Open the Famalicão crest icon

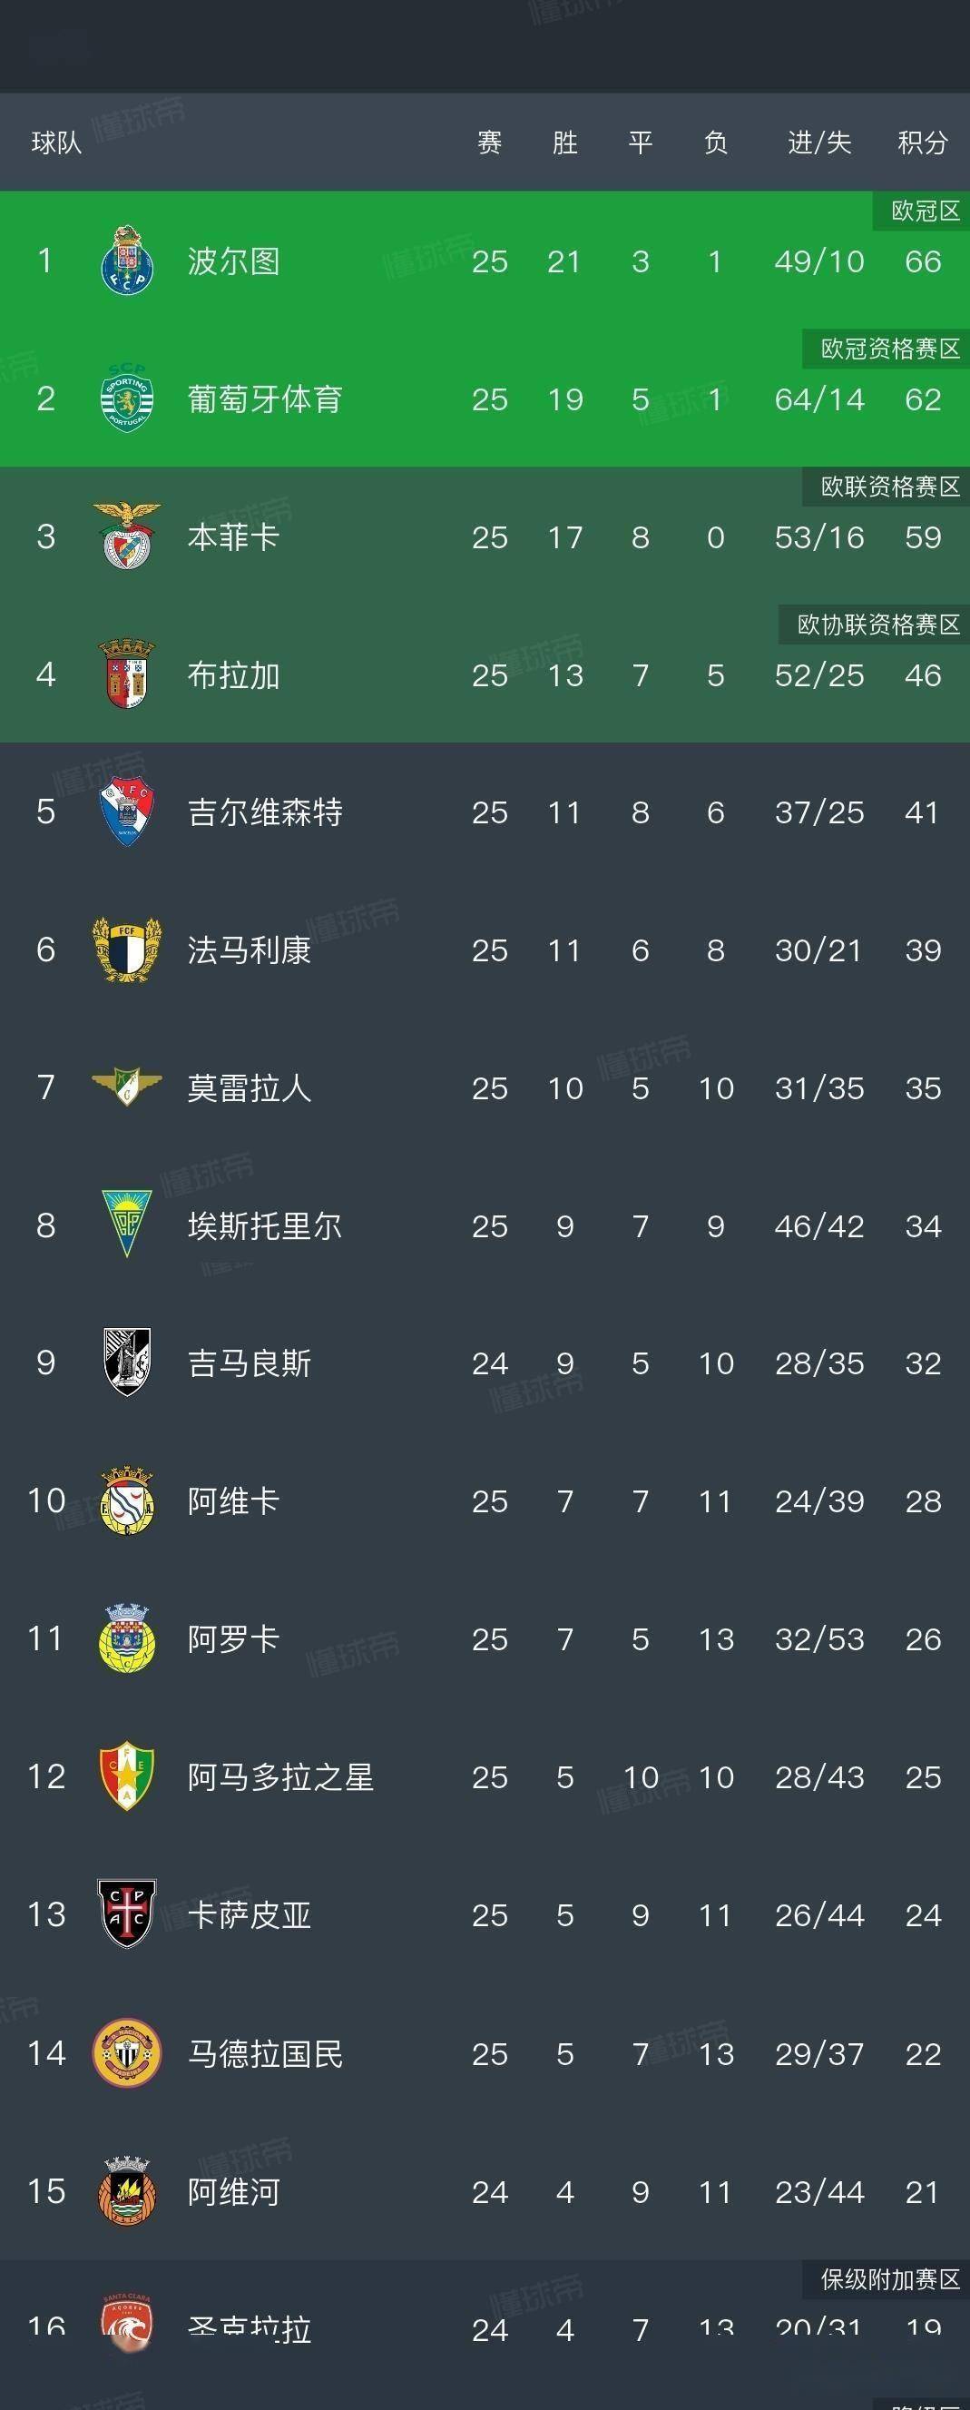pyautogui.click(x=126, y=949)
